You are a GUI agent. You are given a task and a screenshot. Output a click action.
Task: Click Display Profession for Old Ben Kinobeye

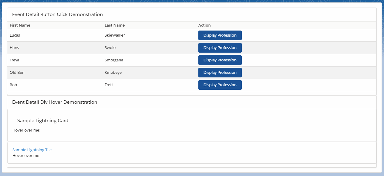coord(220,73)
